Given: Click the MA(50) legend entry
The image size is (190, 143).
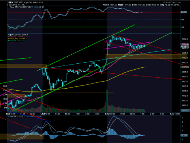Looking at the screenshot, I should tap(15, 36).
